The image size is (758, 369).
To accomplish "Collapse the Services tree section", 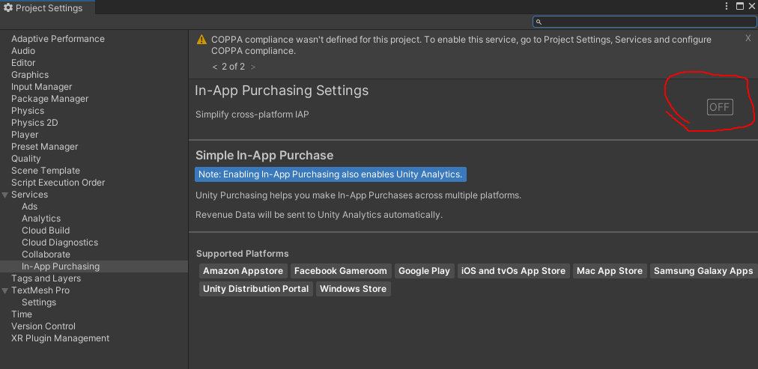I will [5, 195].
